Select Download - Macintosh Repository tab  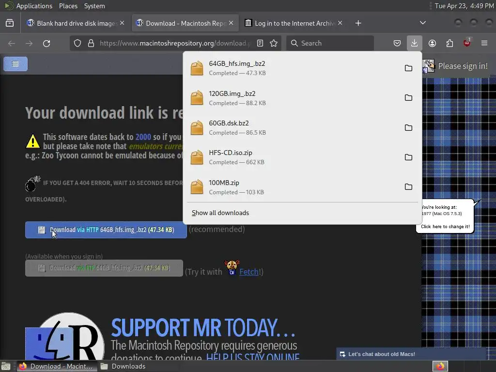[x=185, y=23]
